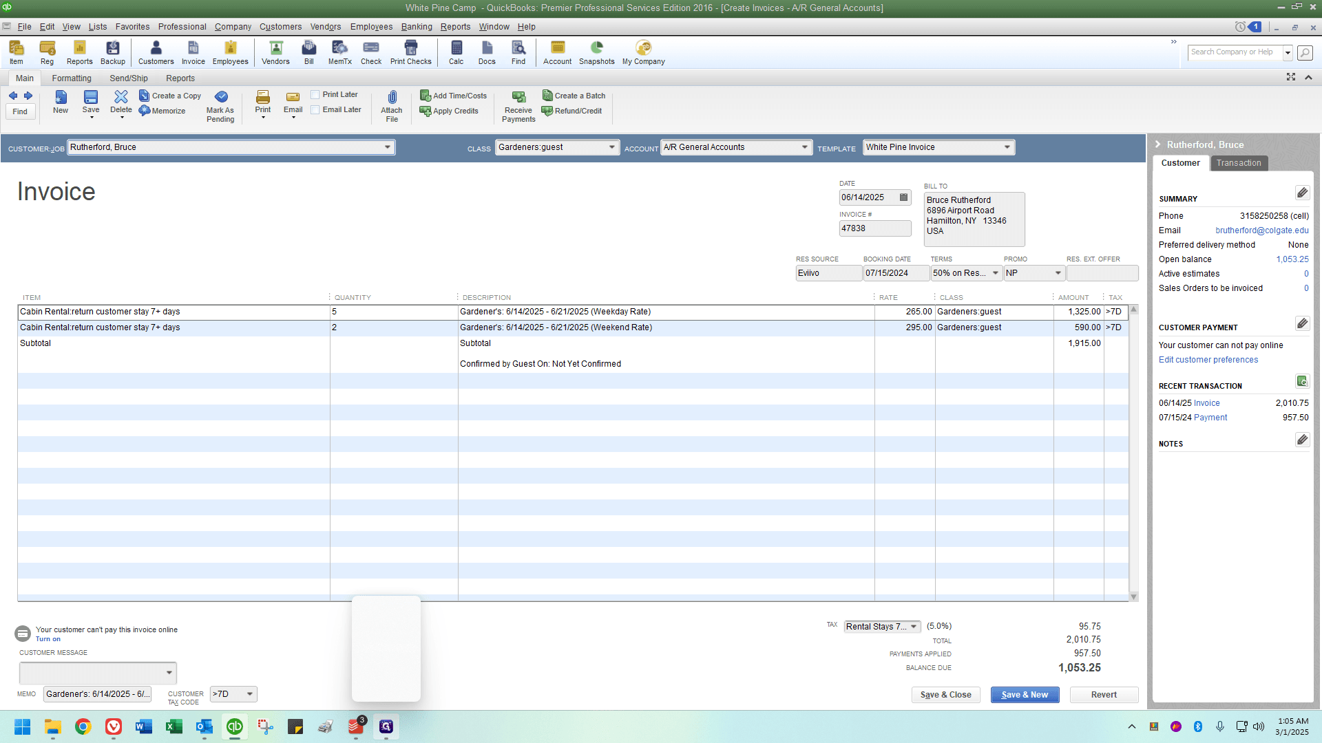
Task: Click the Windows Start button
Action: pyautogui.click(x=23, y=726)
